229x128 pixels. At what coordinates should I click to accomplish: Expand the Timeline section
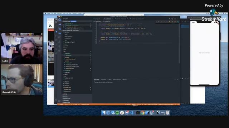pyautogui.click(x=65, y=97)
